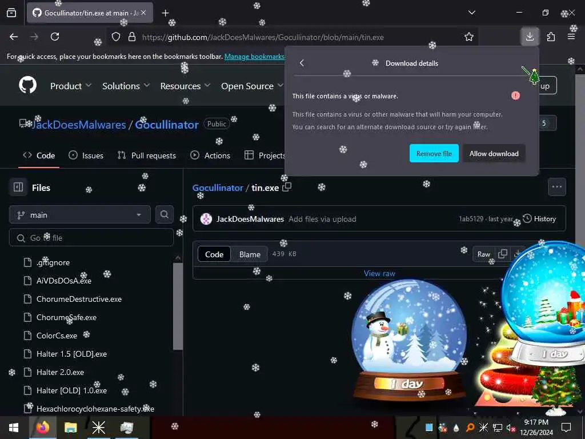The image size is (585, 439).
Task: Go back in the Download details panel
Action: point(302,63)
